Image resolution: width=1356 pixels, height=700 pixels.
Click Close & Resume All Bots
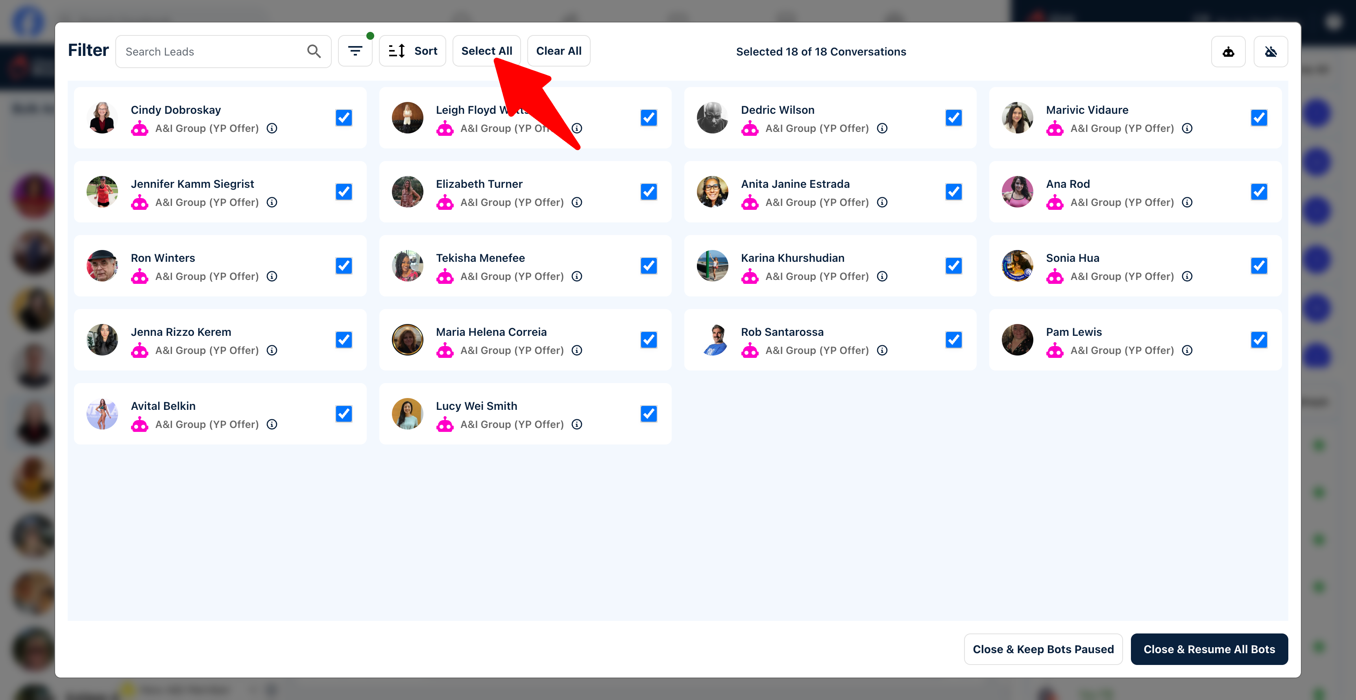(x=1208, y=650)
